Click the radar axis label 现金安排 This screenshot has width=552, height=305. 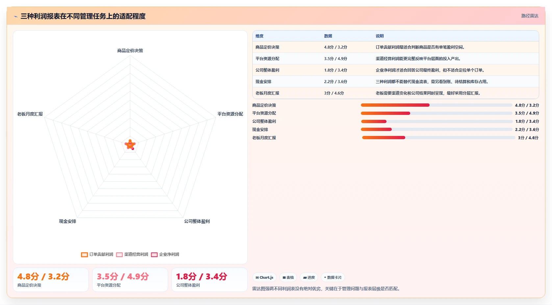[x=67, y=221]
